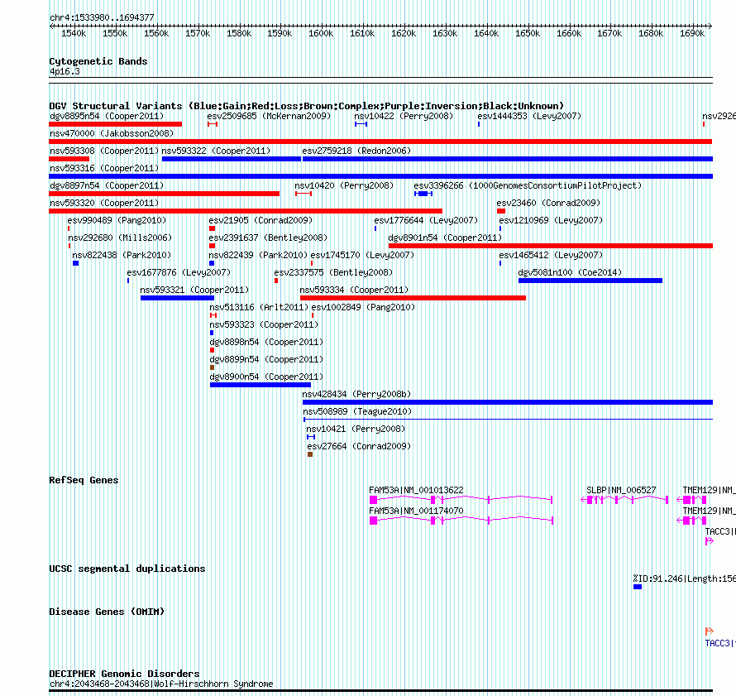Select variant label nsv292680 (Mills2006)

(120, 238)
